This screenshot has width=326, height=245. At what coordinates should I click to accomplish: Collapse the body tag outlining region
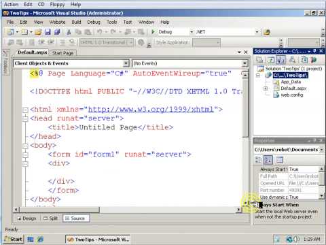click(x=25, y=146)
